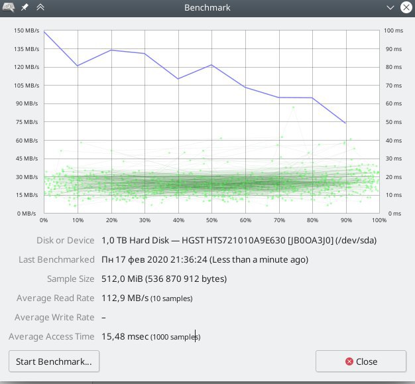The width and height of the screenshot is (415, 384).
Task: Select the disk name text HGST HTS721010A9E630
Action: coord(233,240)
